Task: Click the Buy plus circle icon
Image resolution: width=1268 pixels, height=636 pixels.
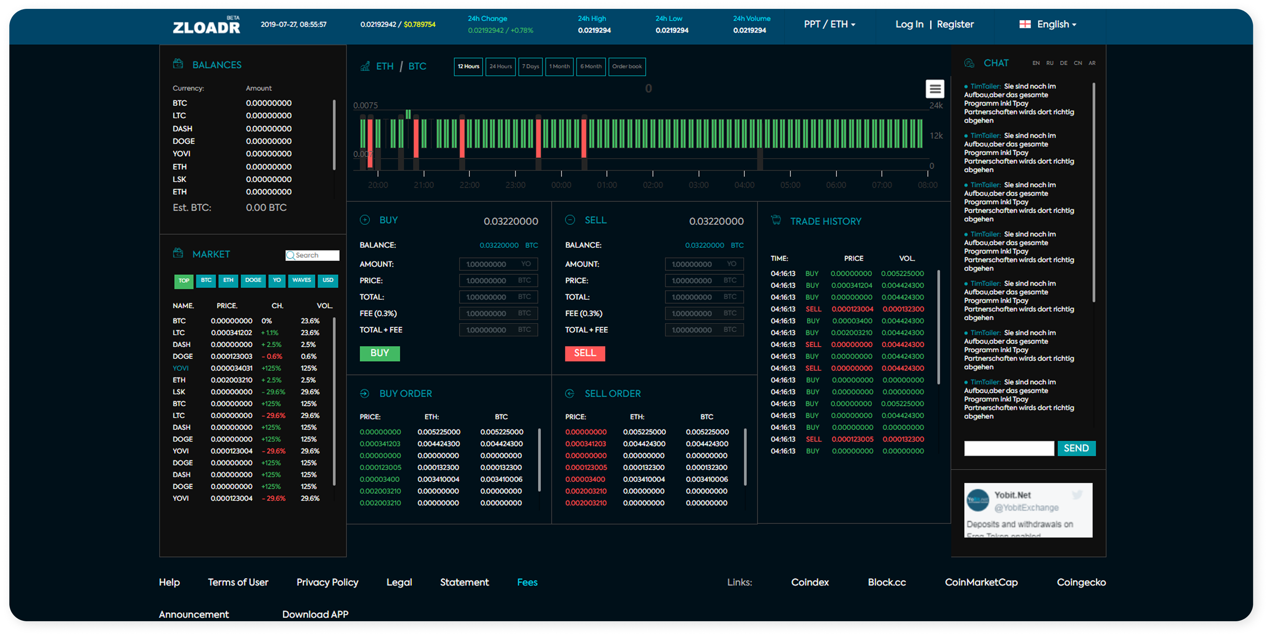Action: tap(365, 220)
